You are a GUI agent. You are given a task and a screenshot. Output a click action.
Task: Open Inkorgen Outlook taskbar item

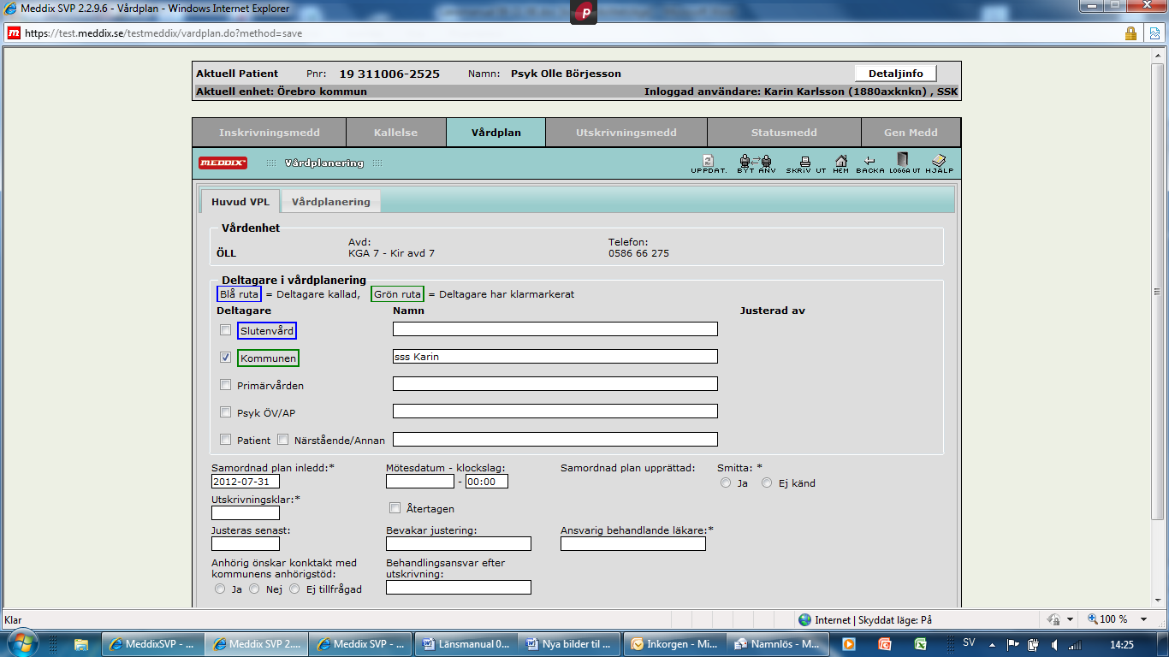click(675, 644)
